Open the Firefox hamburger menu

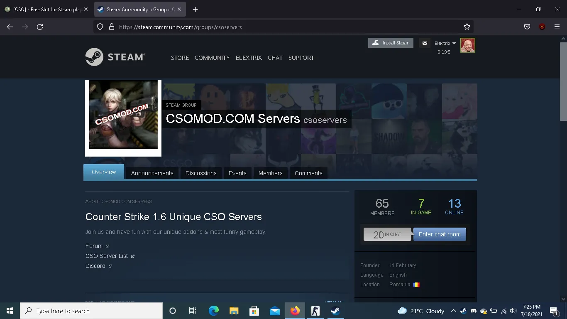557,27
